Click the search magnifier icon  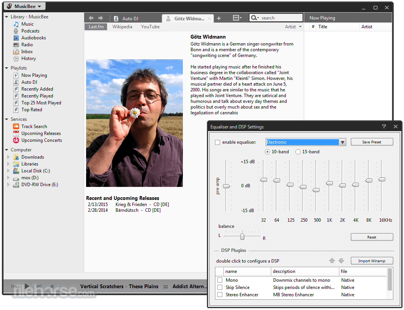(x=254, y=18)
